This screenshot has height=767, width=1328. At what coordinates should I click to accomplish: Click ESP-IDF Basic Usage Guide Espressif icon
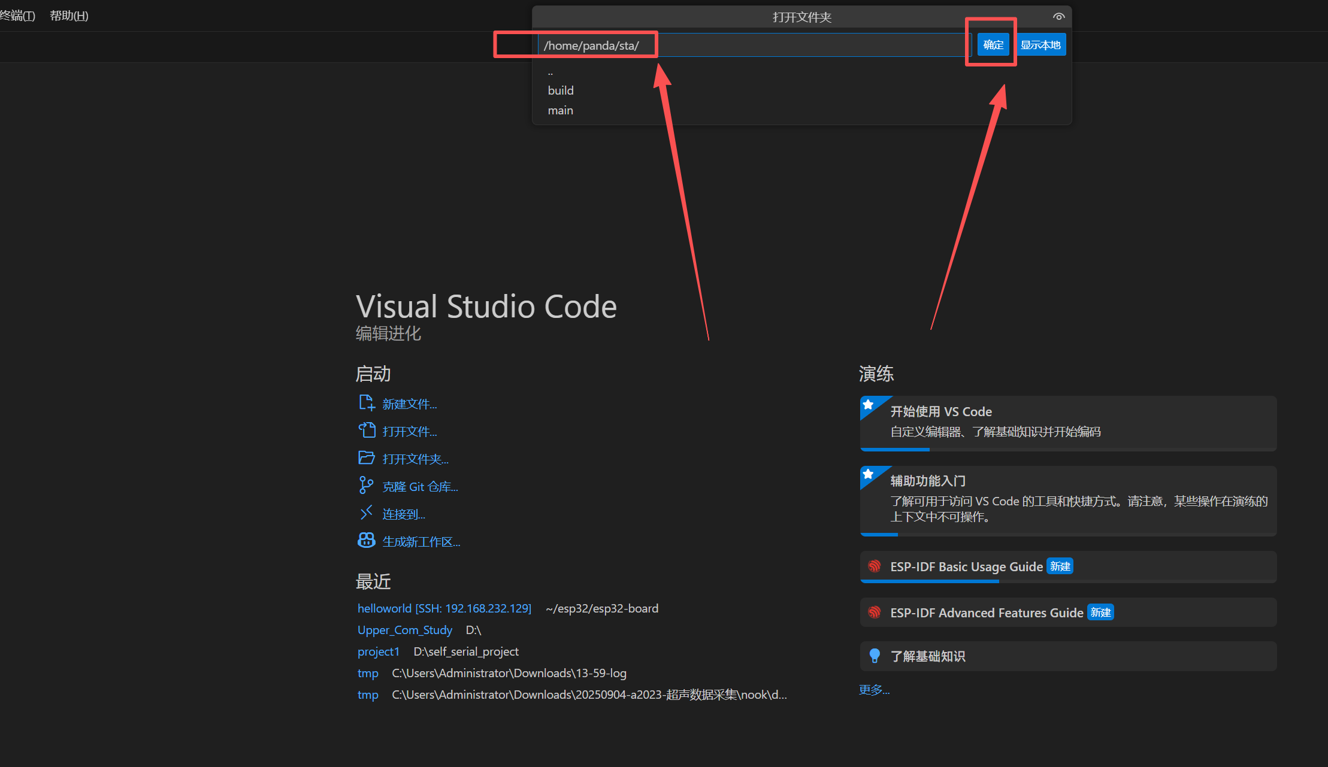point(875,566)
